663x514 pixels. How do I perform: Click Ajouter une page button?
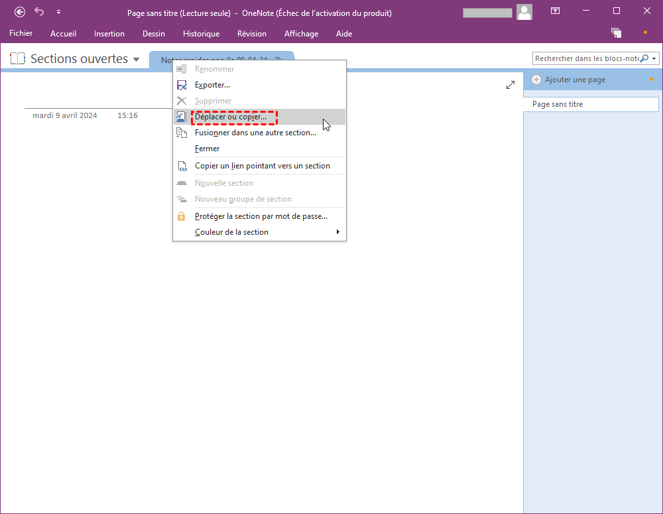pos(574,80)
